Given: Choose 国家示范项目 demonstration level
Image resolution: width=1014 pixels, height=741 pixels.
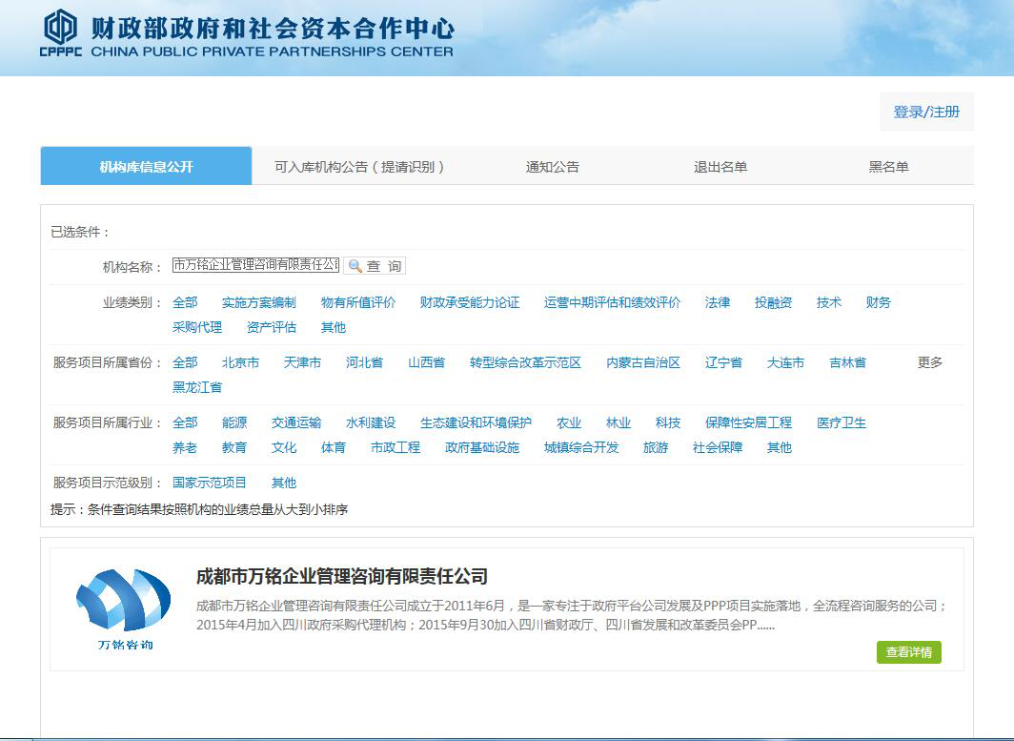Looking at the screenshot, I should (x=209, y=483).
